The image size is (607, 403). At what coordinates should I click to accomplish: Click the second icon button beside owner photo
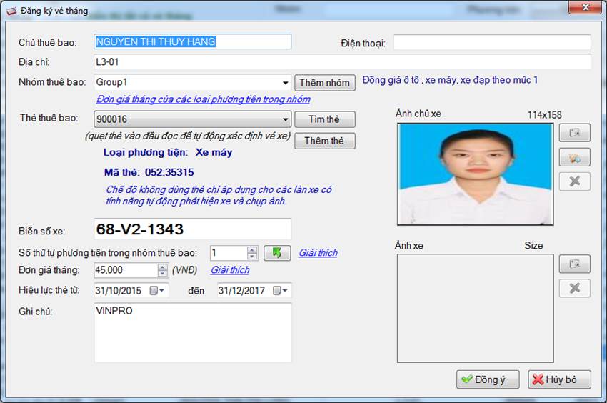pos(574,157)
